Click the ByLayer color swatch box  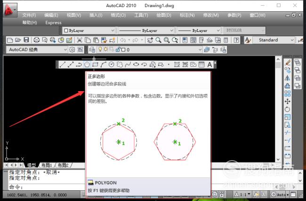point(66,31)
